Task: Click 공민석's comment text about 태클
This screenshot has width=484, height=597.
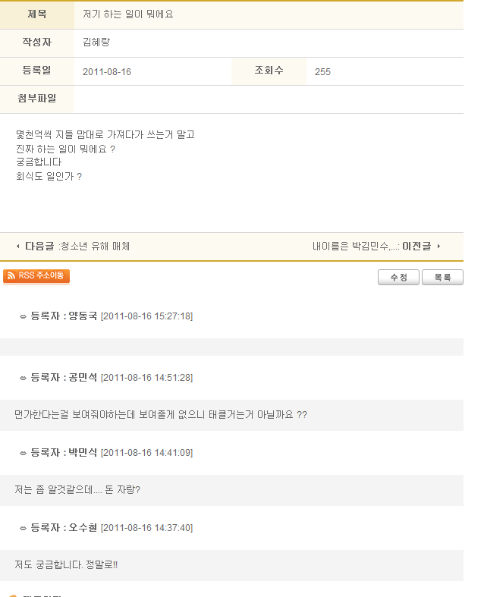Action: pyautogui.click(x=161, y=414)
